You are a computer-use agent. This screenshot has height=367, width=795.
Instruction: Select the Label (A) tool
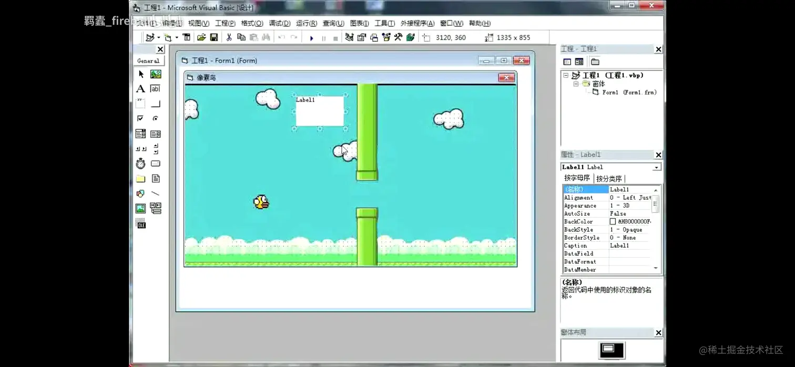(141, 89)
